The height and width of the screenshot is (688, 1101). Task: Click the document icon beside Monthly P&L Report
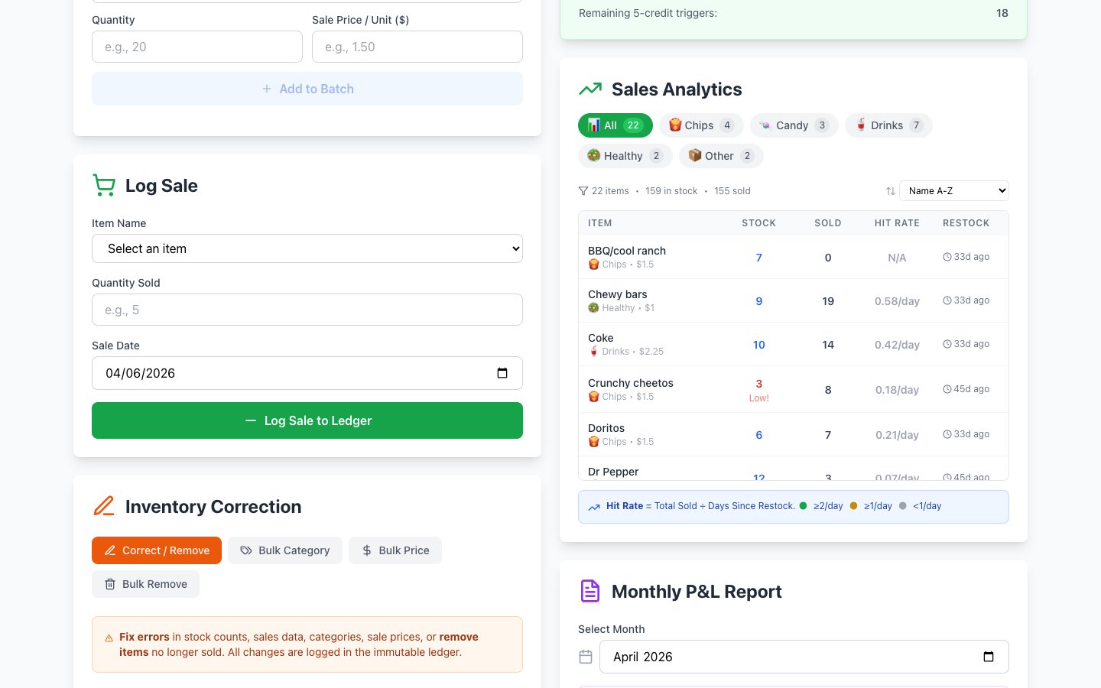click(x=589, y=591)
